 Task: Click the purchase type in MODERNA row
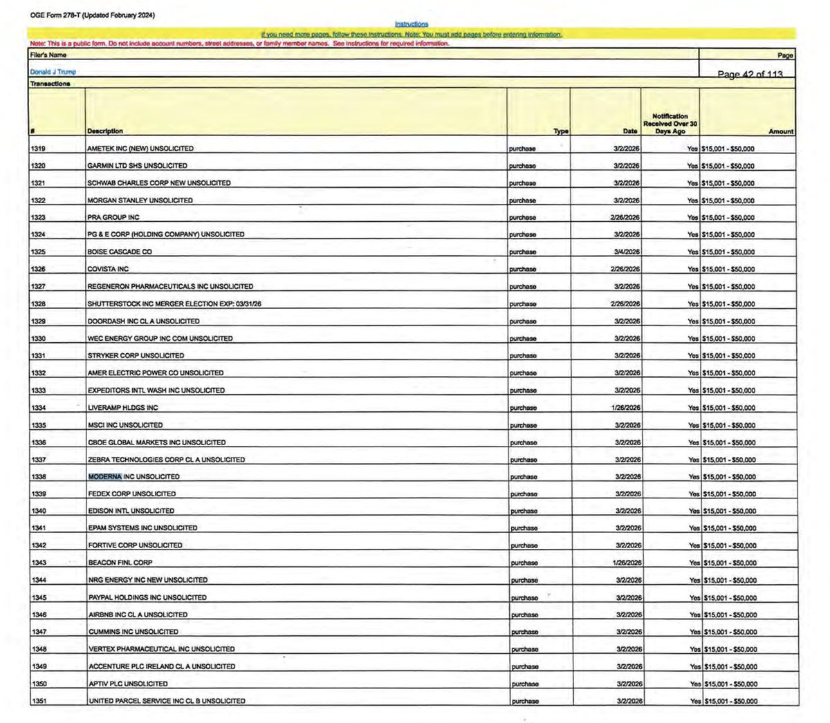point(523,477)
